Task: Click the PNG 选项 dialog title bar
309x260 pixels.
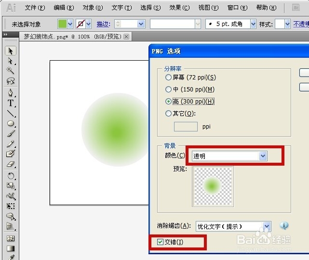Action: tap(229, 51)
